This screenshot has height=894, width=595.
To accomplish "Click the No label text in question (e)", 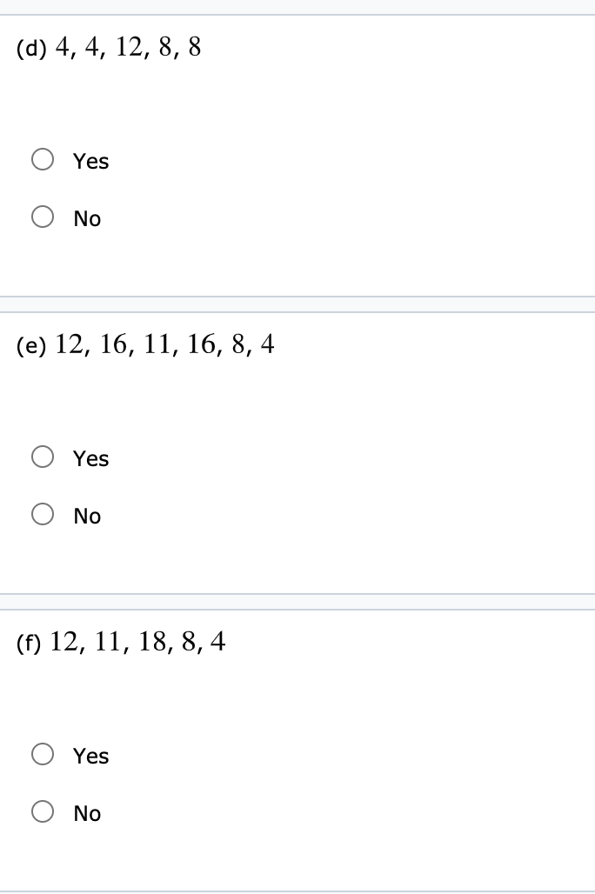I will 86,516.
